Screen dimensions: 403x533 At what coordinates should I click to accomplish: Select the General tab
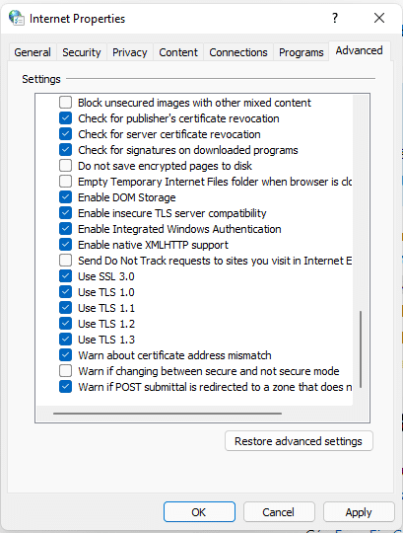(33, 52)
